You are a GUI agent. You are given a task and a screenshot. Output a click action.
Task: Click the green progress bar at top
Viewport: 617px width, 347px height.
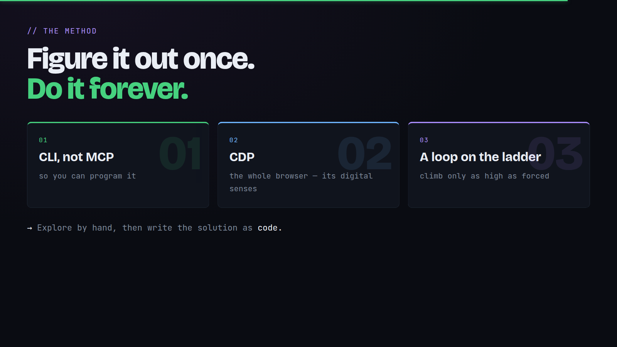point(284,0)
